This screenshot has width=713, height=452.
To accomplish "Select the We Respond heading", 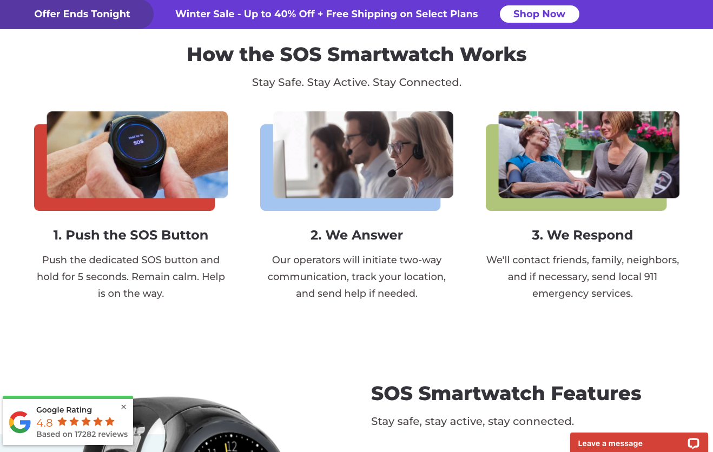I will [582, 235].
